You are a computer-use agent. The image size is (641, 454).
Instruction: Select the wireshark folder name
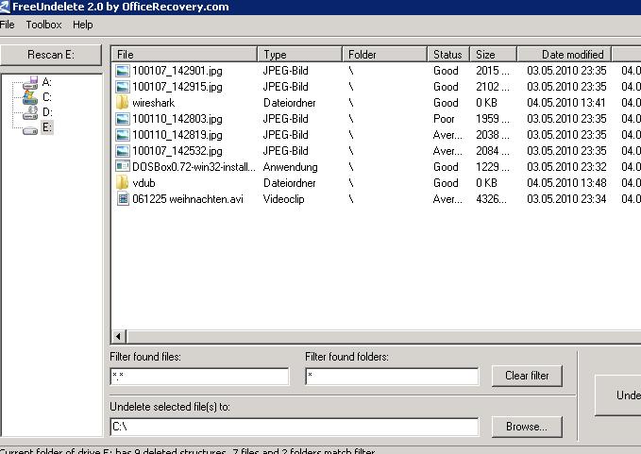click(154, 103)
